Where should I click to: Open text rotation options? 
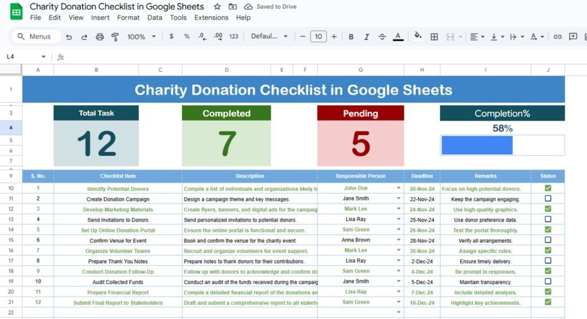click(x=537, y=37)
